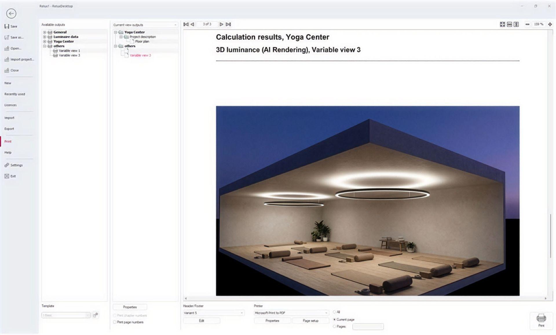This screenshot has width=556, height=335.
Task: Jump to the last preview page
Action: coord(228,24)
